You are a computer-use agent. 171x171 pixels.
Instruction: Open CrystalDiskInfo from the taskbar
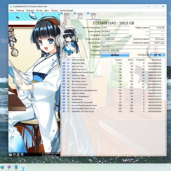tap(23, 167)
